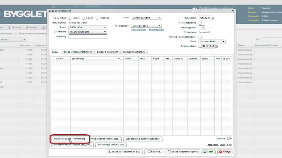This screenshot has height=158, width=282.
Task: Switch to the Bifoga leverantörsfakturor tab
Action: coord(77,52)
